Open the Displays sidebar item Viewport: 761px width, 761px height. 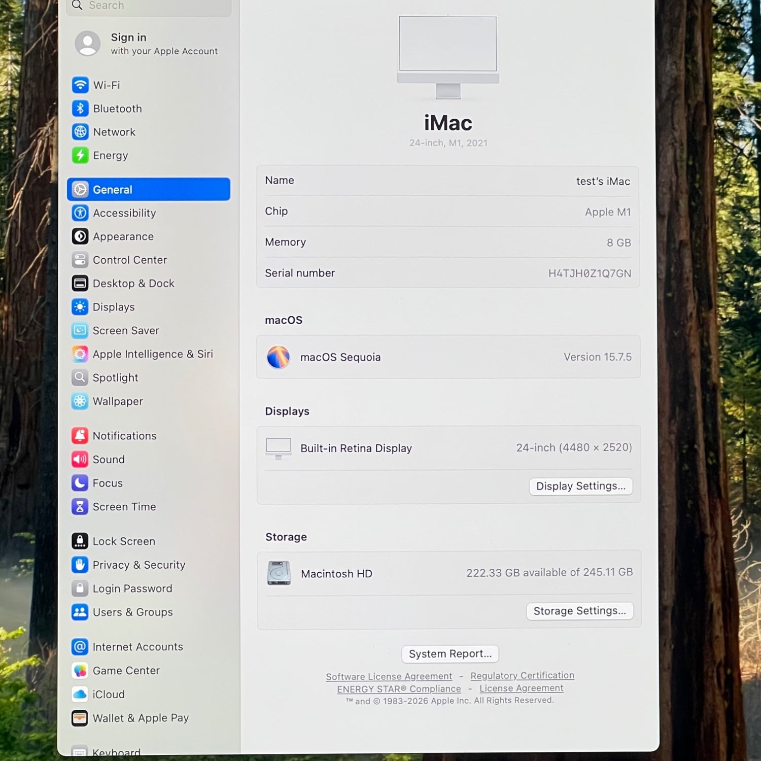(x=114, y=307)
